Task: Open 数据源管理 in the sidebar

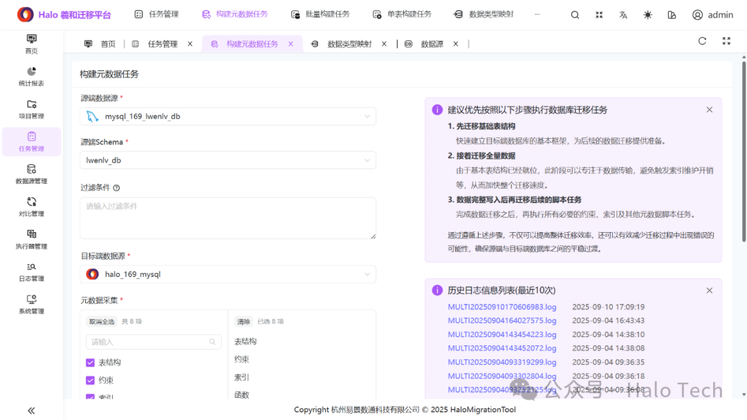Action: coord(31,175)
